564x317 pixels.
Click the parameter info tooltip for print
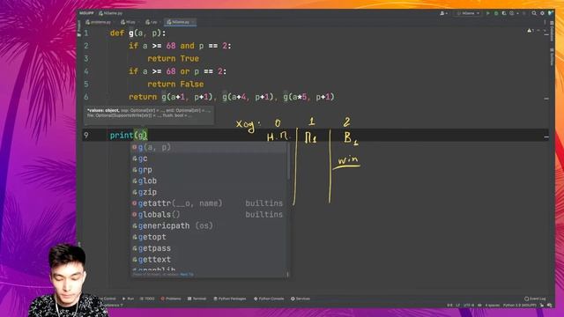[149, 114]
